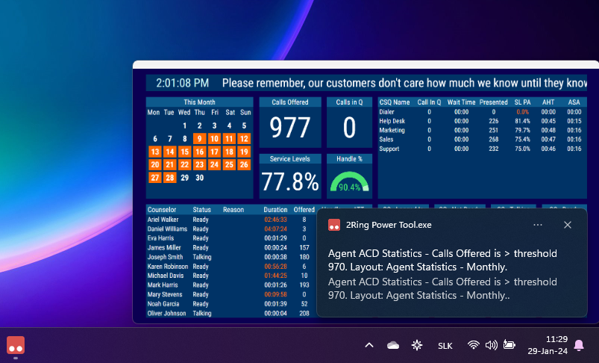This screenshot has width=599, height=363.
Task: Click the sparkle tray icon beside OneDrive
Action: coord(417,345)
